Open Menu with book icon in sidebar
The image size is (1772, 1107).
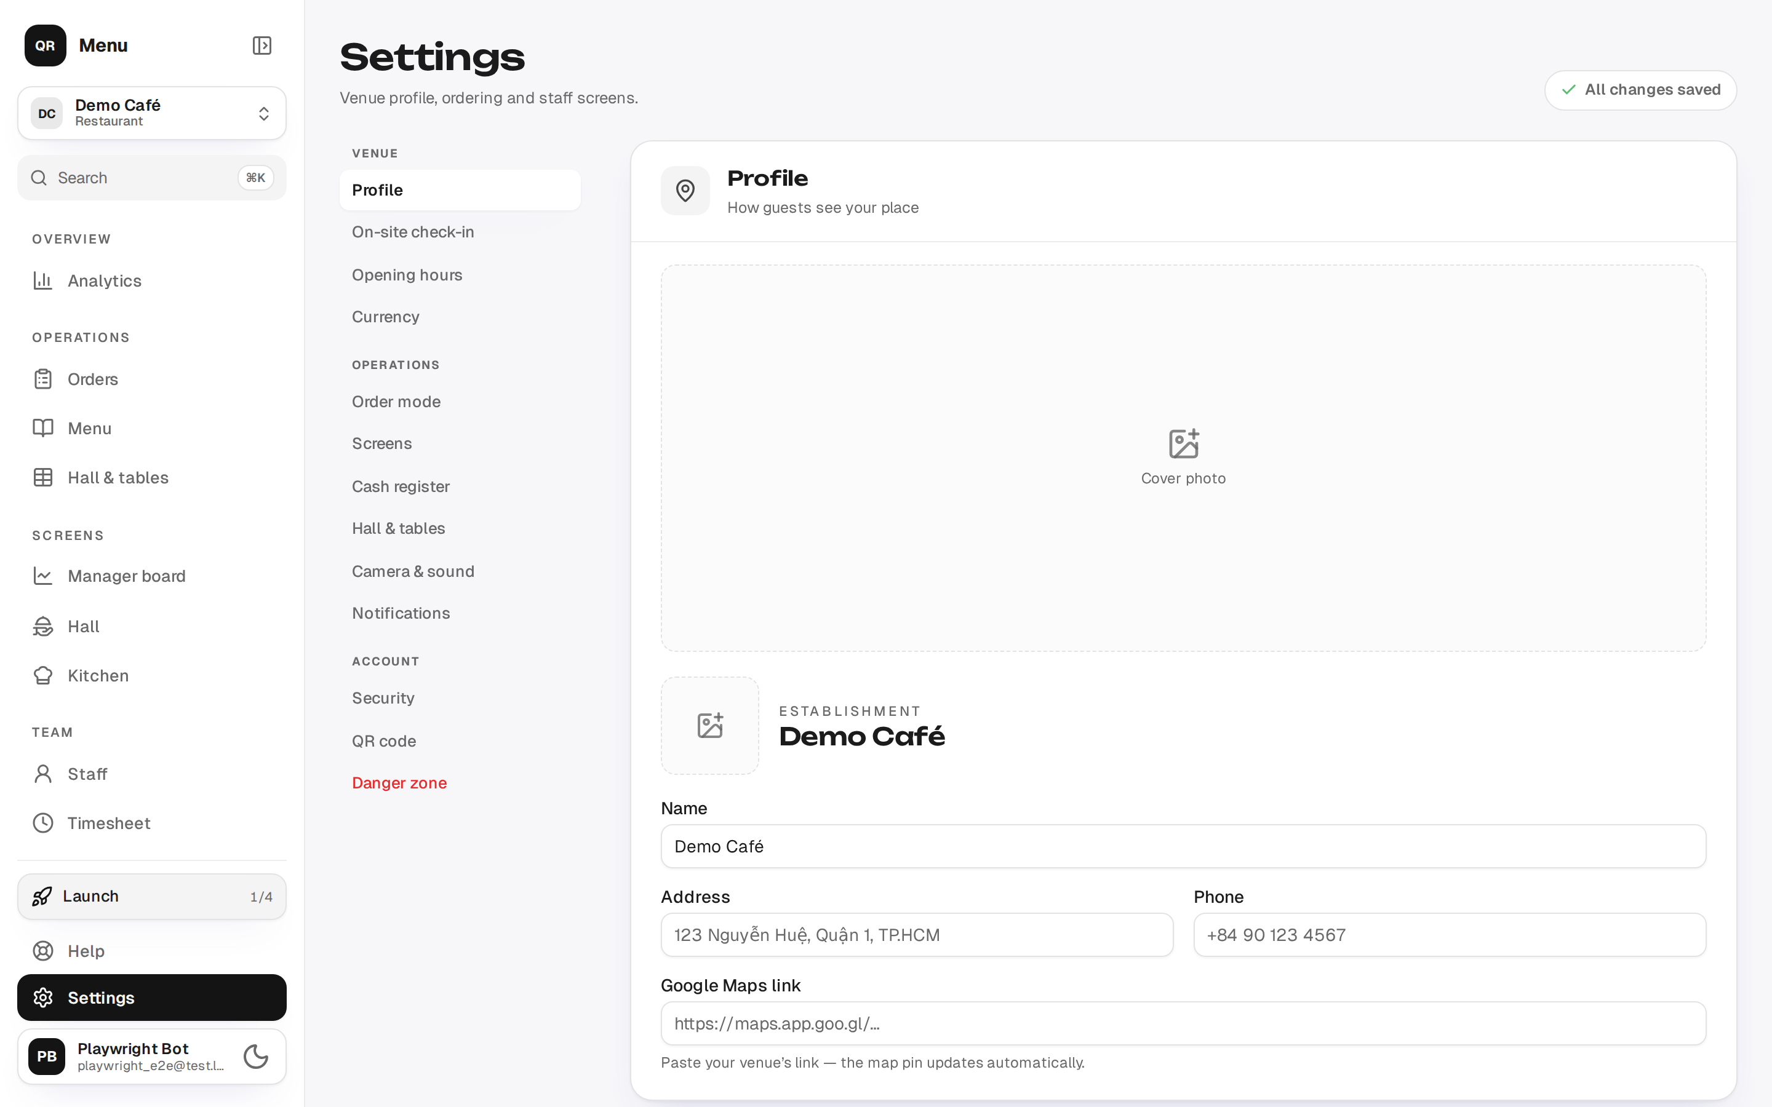pos(151,428)
